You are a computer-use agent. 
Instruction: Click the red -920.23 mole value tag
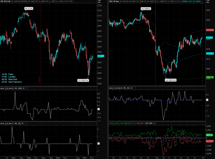209,141
